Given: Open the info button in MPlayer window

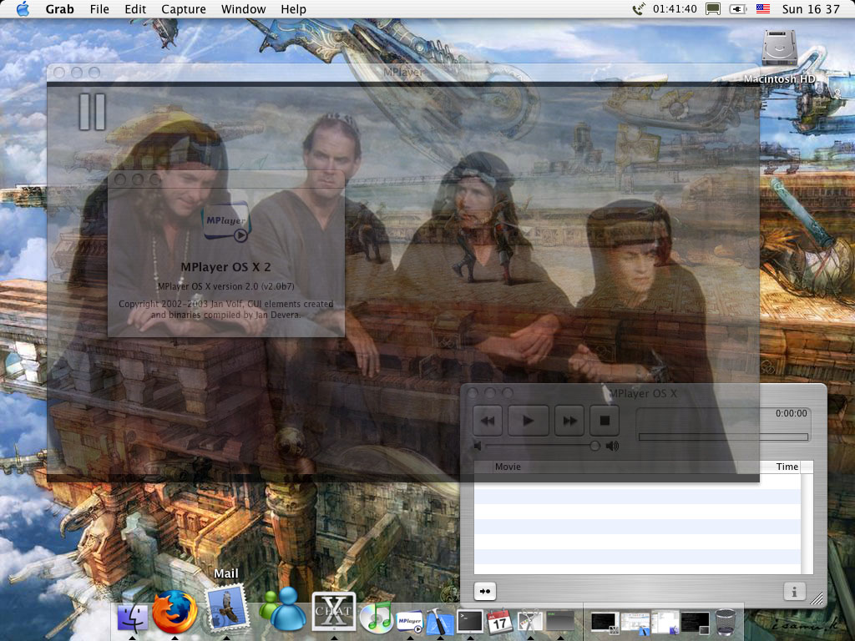Looking at the screenshot, I should 793,591.
